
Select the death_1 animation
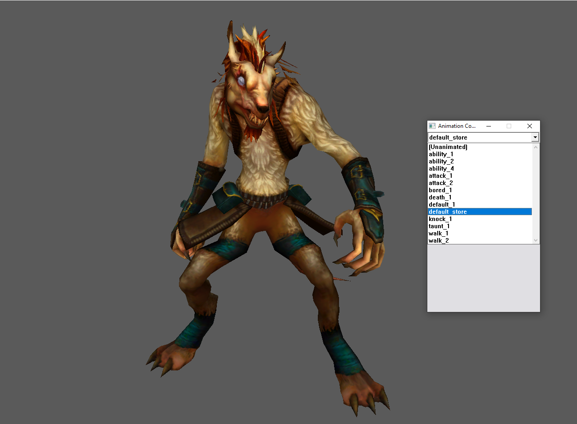480,198
